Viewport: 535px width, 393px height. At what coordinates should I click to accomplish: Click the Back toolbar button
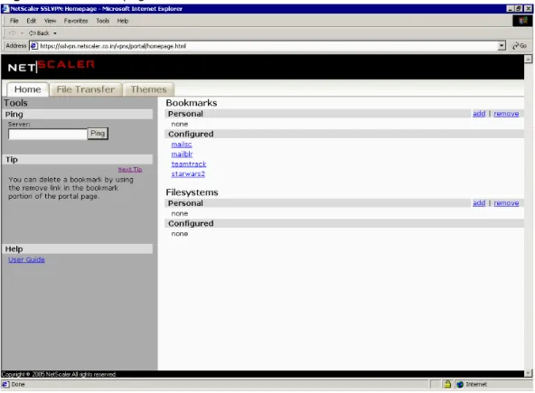click(39, 33)
